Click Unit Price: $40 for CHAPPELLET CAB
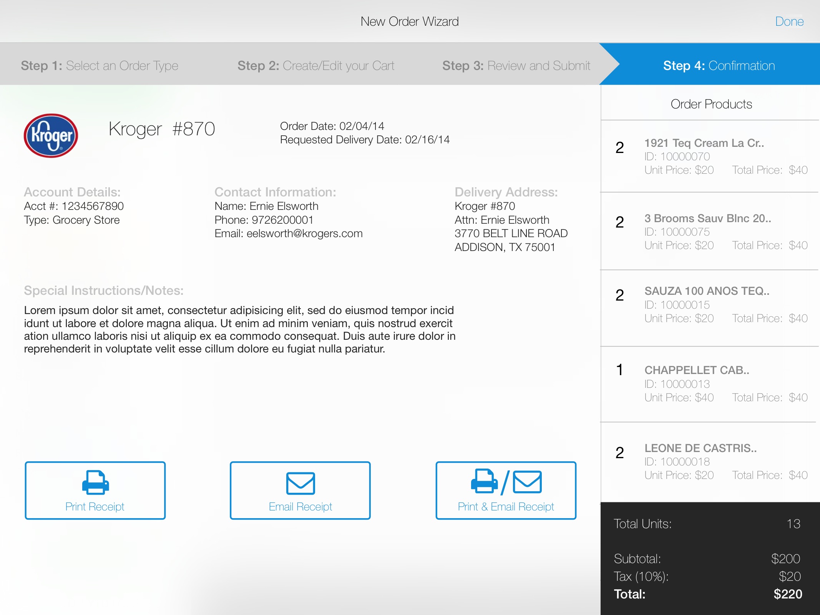The height and width of the screenshot is (615, 820). 679,397
